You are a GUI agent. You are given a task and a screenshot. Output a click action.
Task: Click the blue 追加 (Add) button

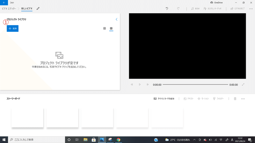point(12,28)
